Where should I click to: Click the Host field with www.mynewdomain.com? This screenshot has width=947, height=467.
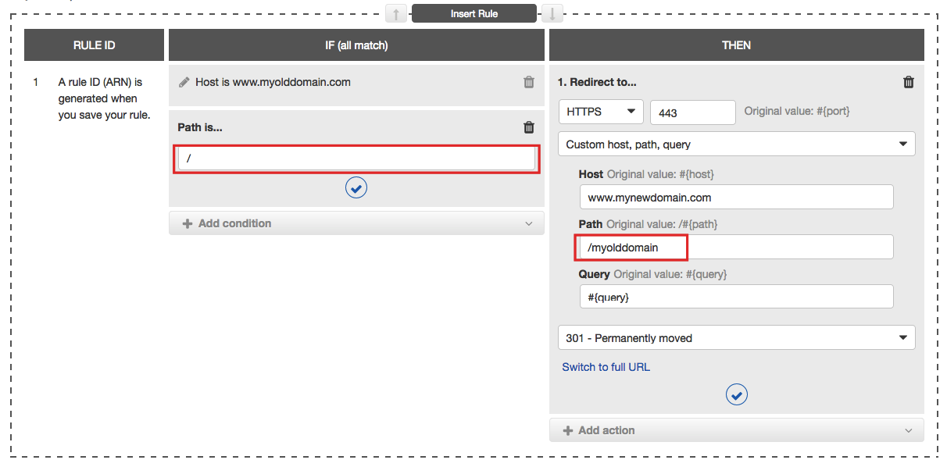[736, 198]
